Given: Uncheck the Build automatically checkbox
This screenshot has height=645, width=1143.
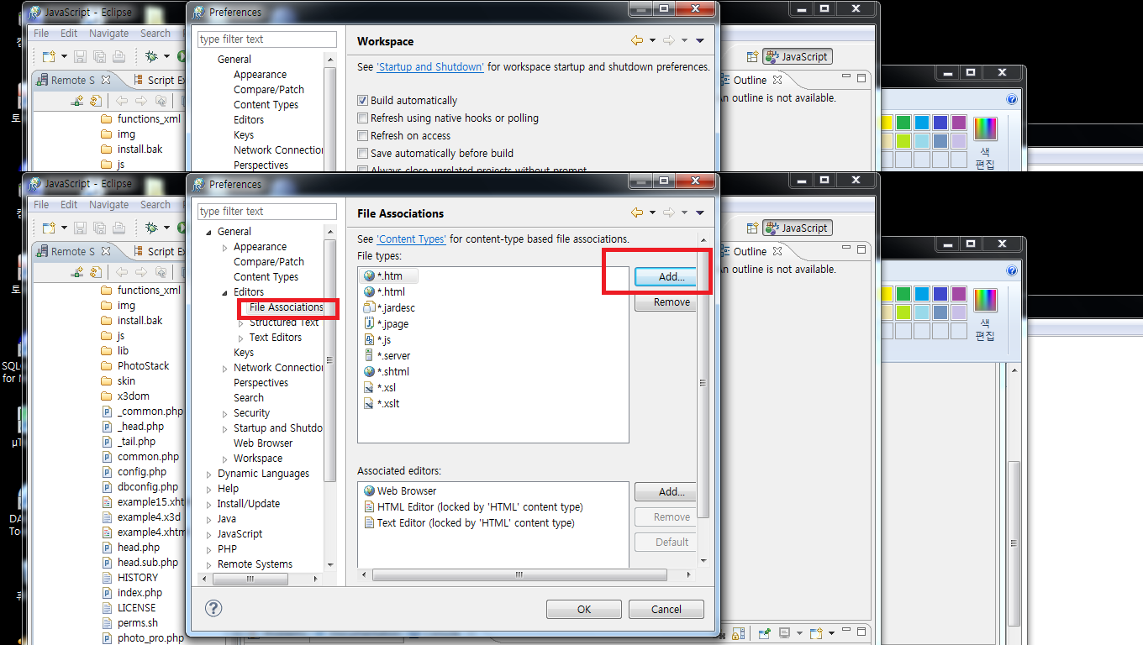Looking at the screenshot, I should [x=363, y=100].
